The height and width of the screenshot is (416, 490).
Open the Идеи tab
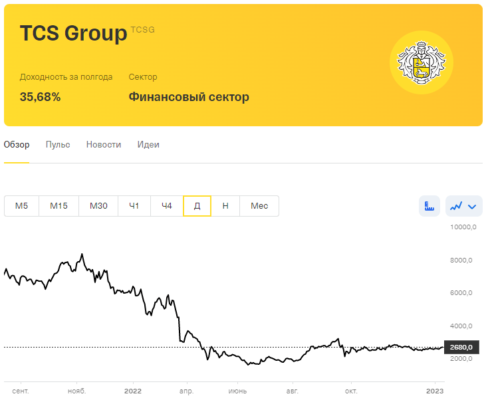pos(148,145)
